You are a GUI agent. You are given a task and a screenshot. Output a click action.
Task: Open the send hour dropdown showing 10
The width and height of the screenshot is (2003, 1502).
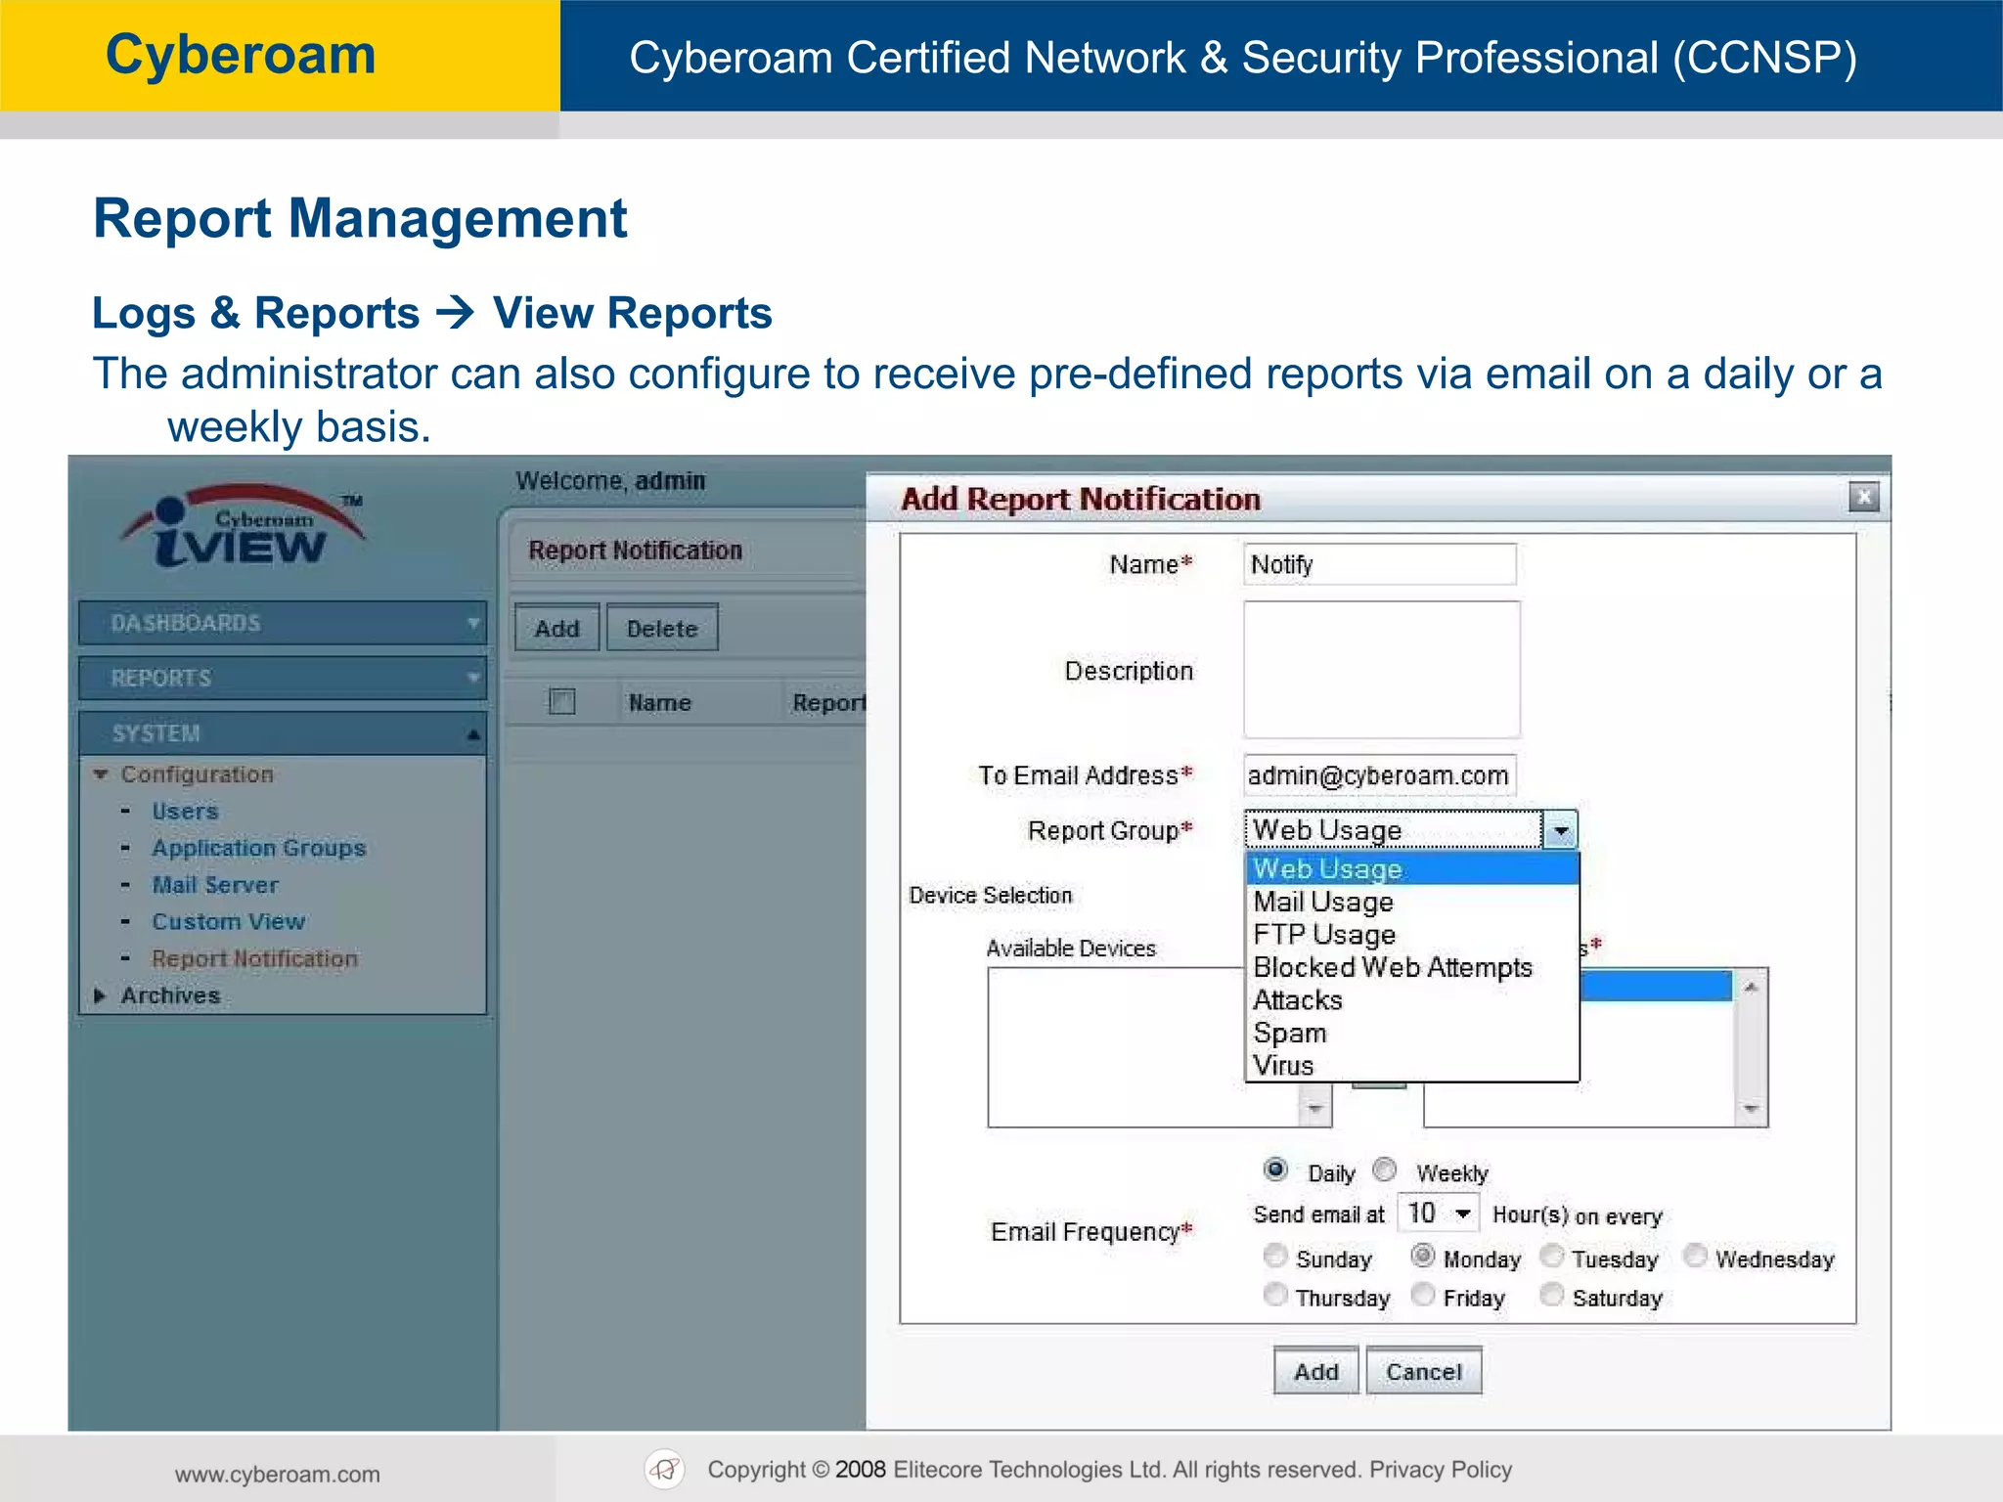click(x=1438, y=1214)
